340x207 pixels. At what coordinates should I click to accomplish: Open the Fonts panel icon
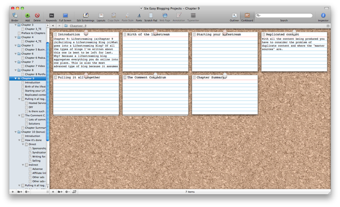(139, 16)
